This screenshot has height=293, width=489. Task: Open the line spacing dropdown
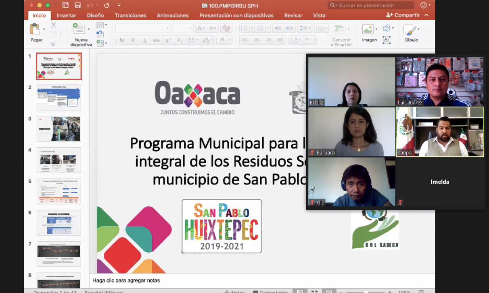[305, 28]
